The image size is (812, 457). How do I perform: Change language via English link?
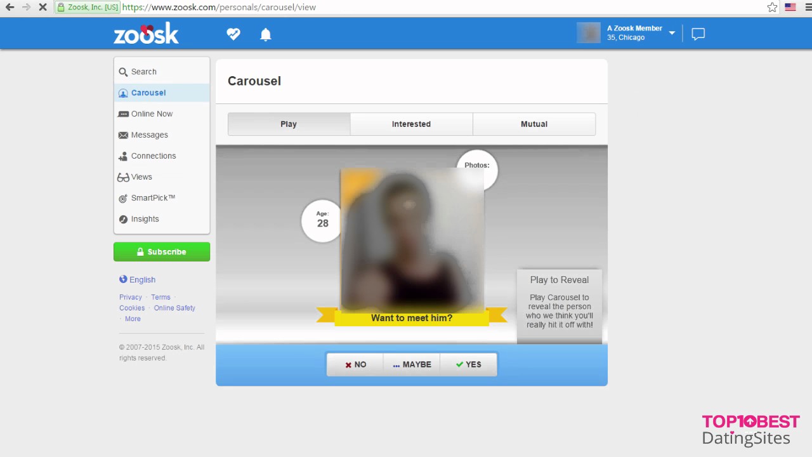pos(142,280)
